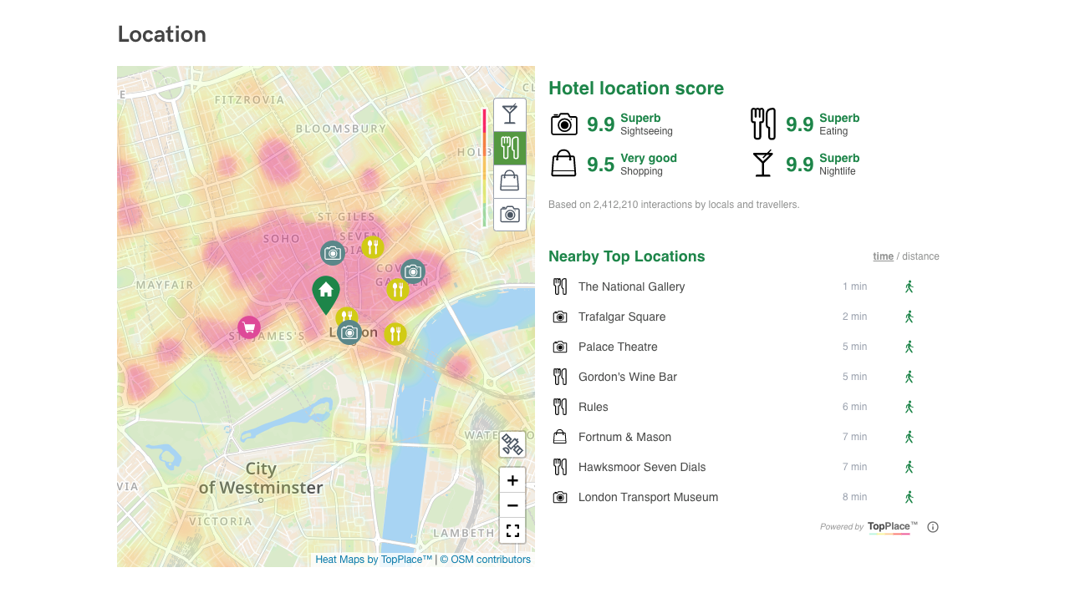This screenshot has width=1070, height=598.
Task: Click walking icon for Fortnum & Mason
Action: 909,437
